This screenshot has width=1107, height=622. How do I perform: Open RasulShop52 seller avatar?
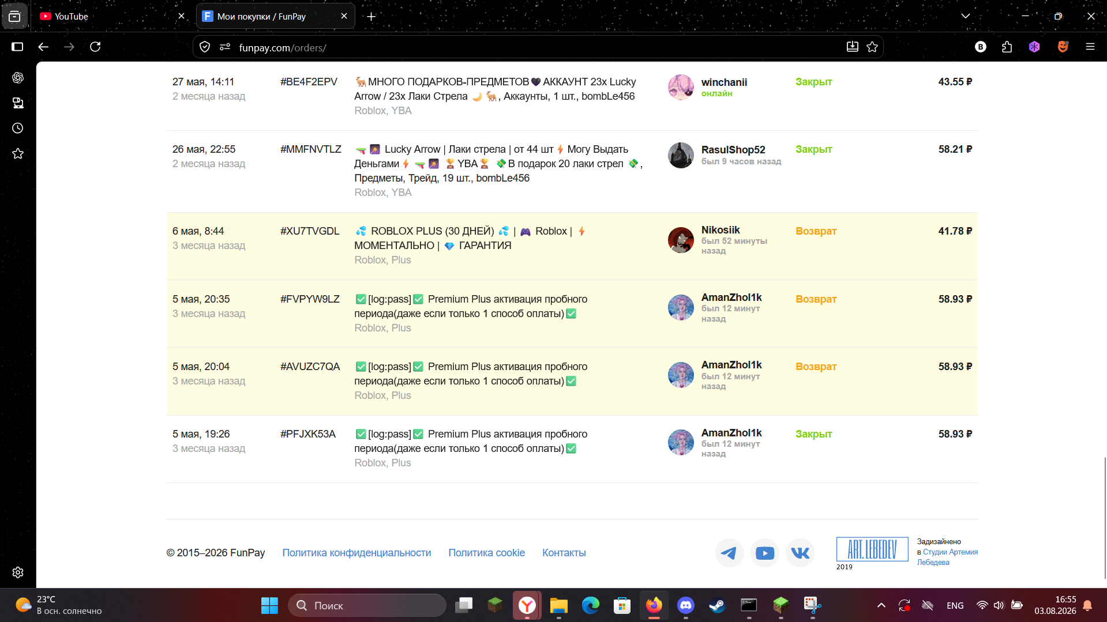681,155
